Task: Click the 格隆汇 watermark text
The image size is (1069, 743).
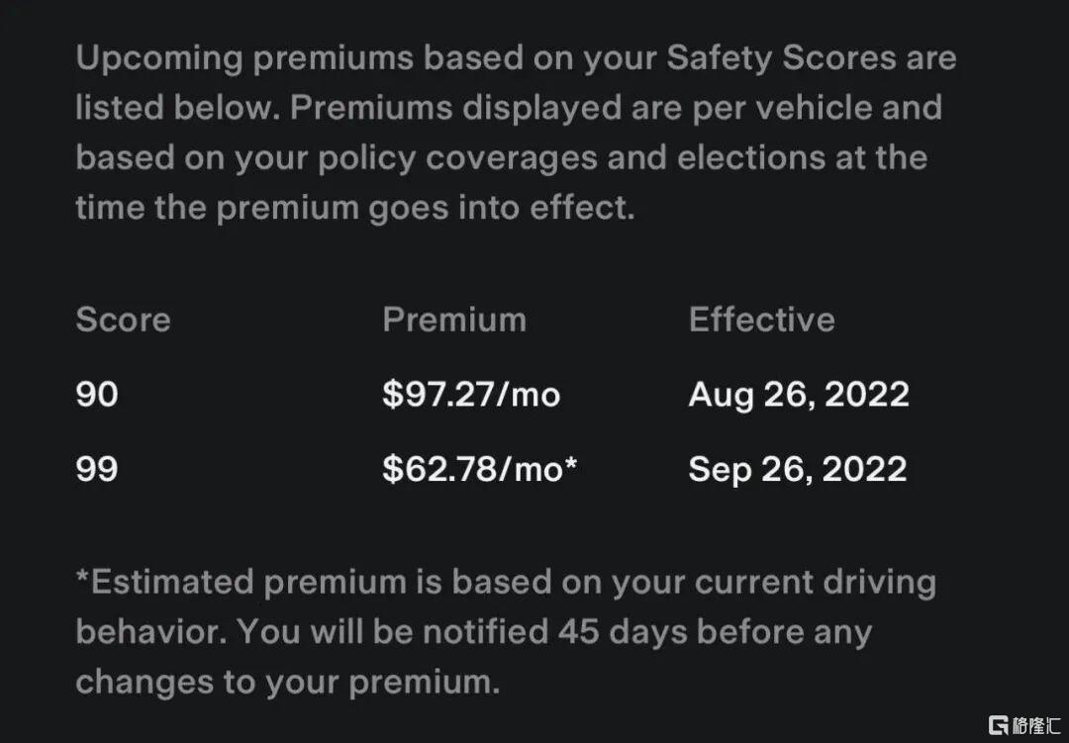Action: (1038, 724)
